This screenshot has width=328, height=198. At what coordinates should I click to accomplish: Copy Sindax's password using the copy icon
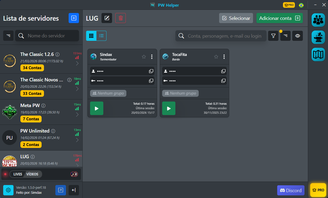[x=151, y=81]
